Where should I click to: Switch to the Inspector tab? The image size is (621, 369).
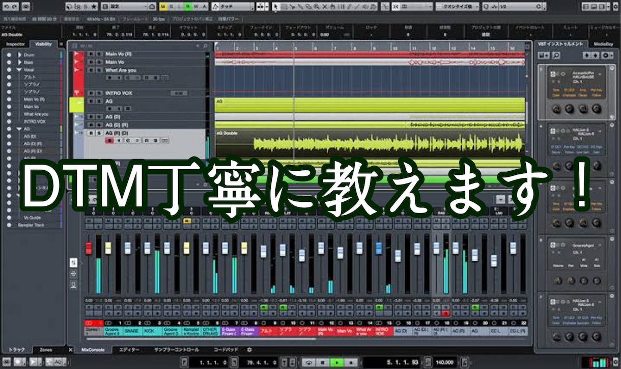(15, 44)
